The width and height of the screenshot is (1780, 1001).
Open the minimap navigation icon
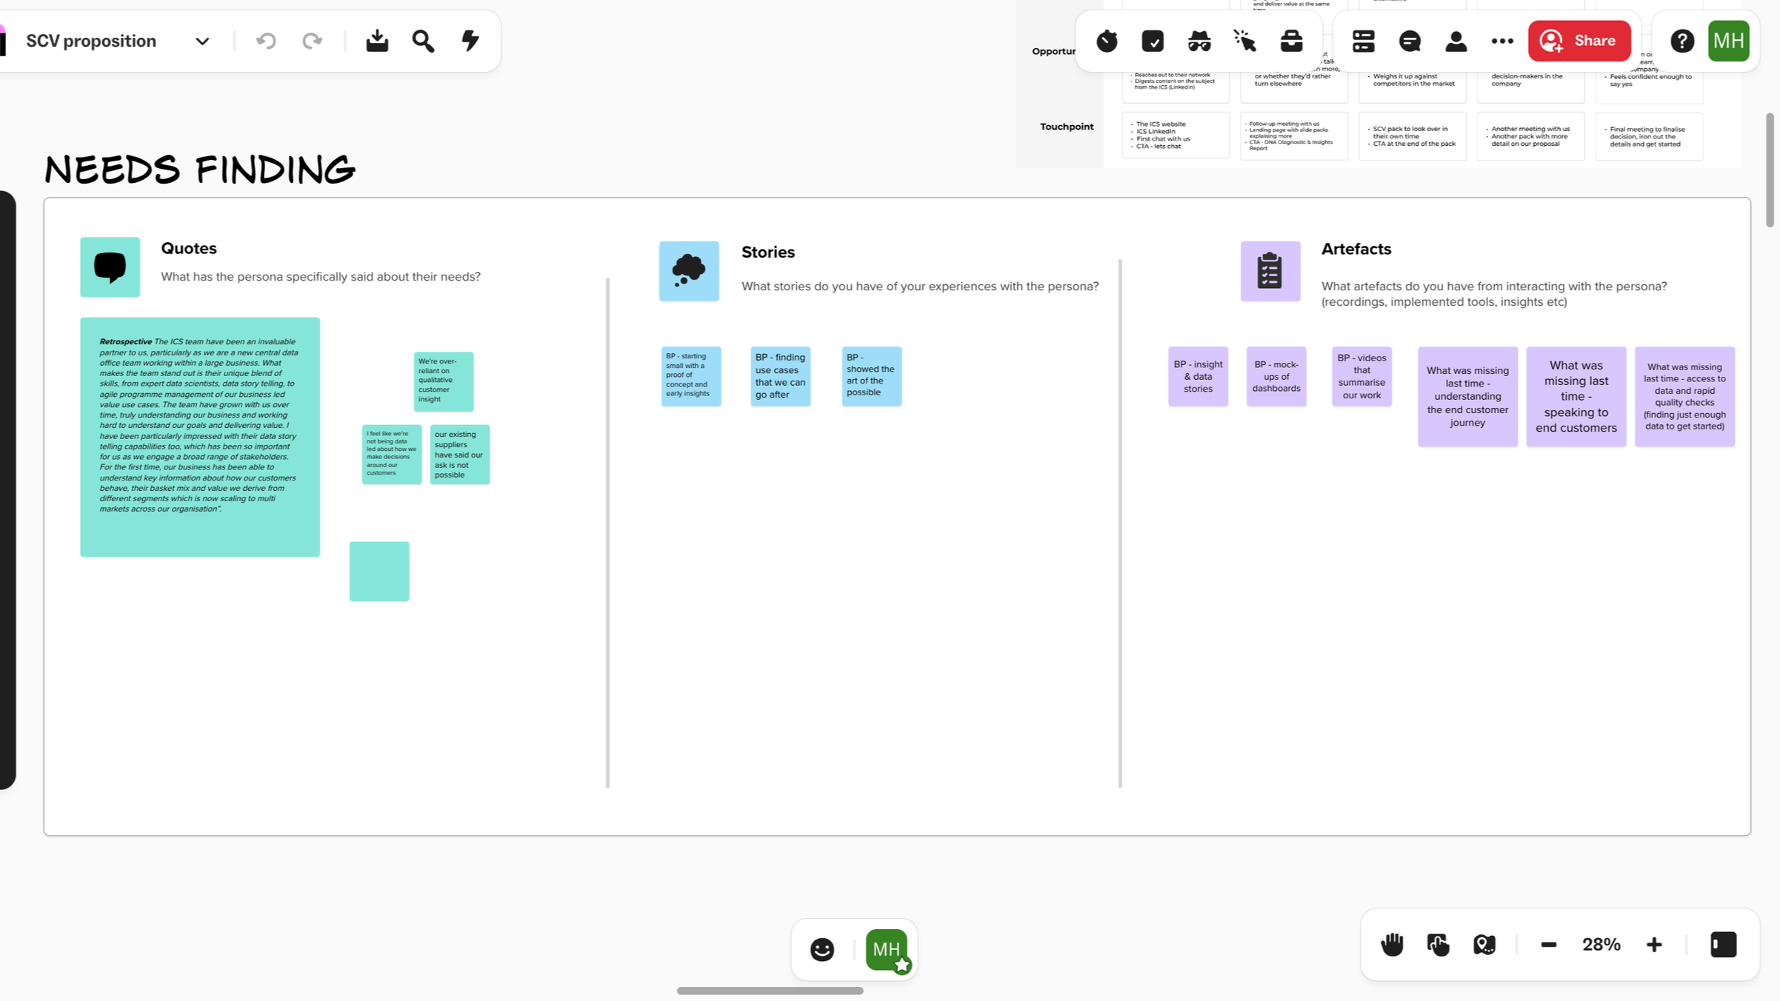pyautogui.click(x=1484, y=945)
